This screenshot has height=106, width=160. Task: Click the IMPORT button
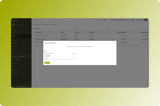tap(47, 63)
